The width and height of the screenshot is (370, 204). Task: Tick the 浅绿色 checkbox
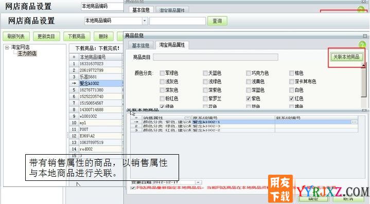click(205, 82)
